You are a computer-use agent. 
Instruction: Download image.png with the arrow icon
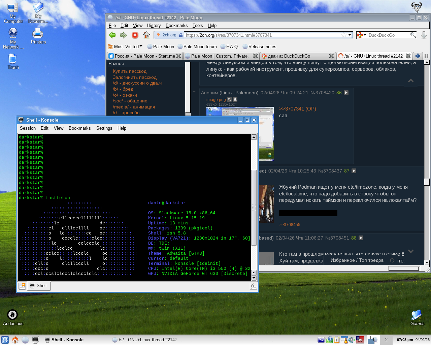coord(235,99)
